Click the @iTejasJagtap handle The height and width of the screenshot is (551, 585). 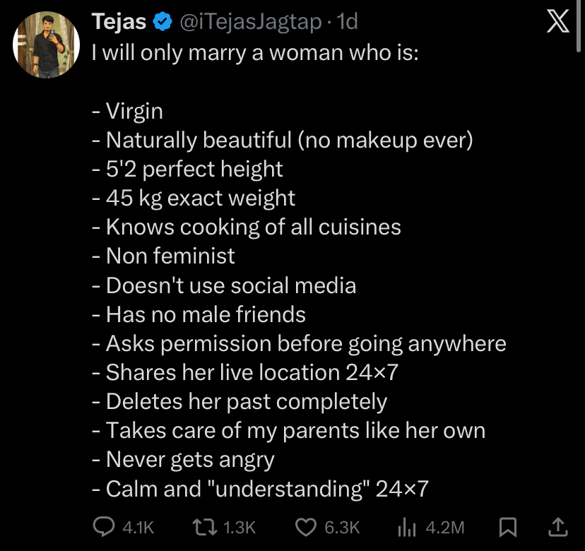coord(251,23)
